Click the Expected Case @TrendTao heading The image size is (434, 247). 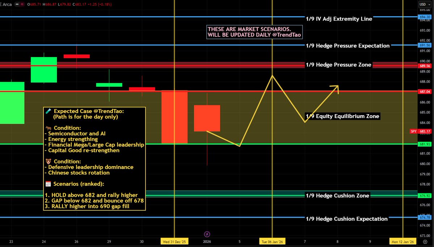[89, 111]
